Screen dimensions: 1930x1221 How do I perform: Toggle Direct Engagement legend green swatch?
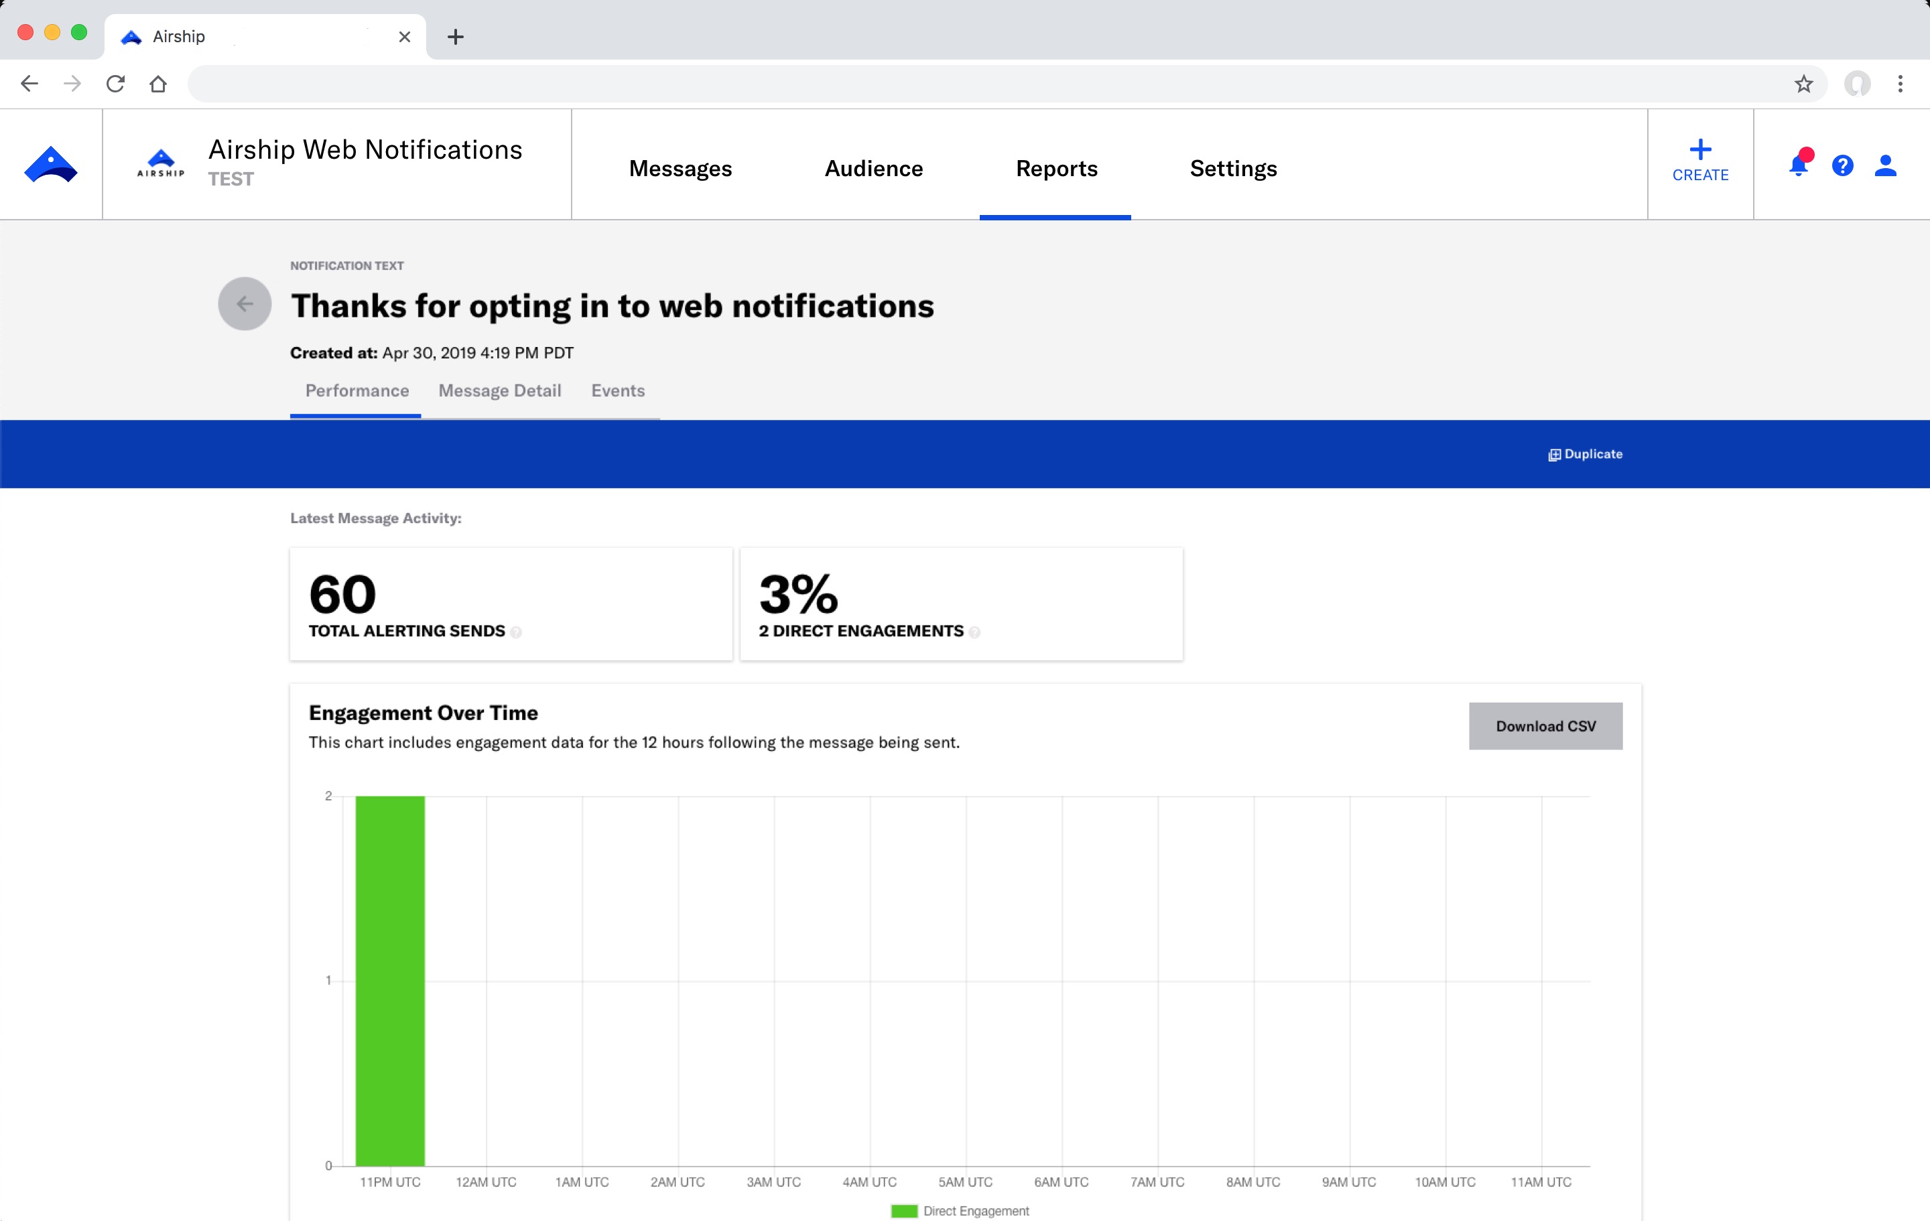[903, 1210]
